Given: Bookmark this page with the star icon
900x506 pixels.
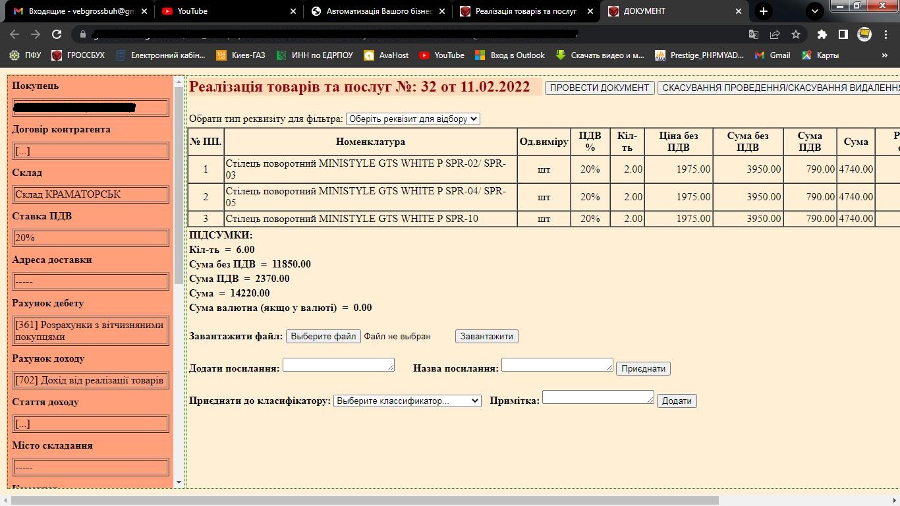Looking at the screenshot, I should 796,34.
